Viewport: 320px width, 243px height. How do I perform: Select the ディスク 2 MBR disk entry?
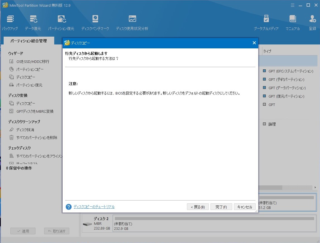(96, 223)
